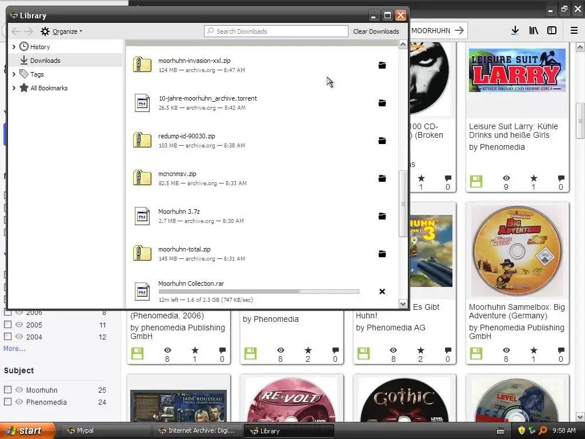Toggle eye icon for 2005 filter
585x439 pixels.
(19, 325)
